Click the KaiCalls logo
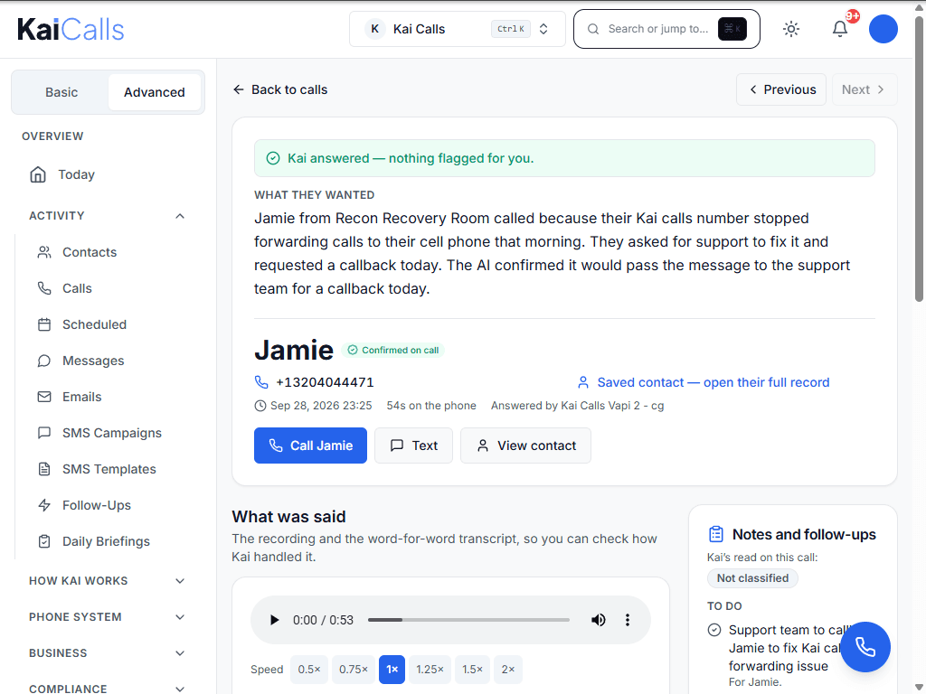The height and width of the screenshot is (694, 926). coord(71,29)
